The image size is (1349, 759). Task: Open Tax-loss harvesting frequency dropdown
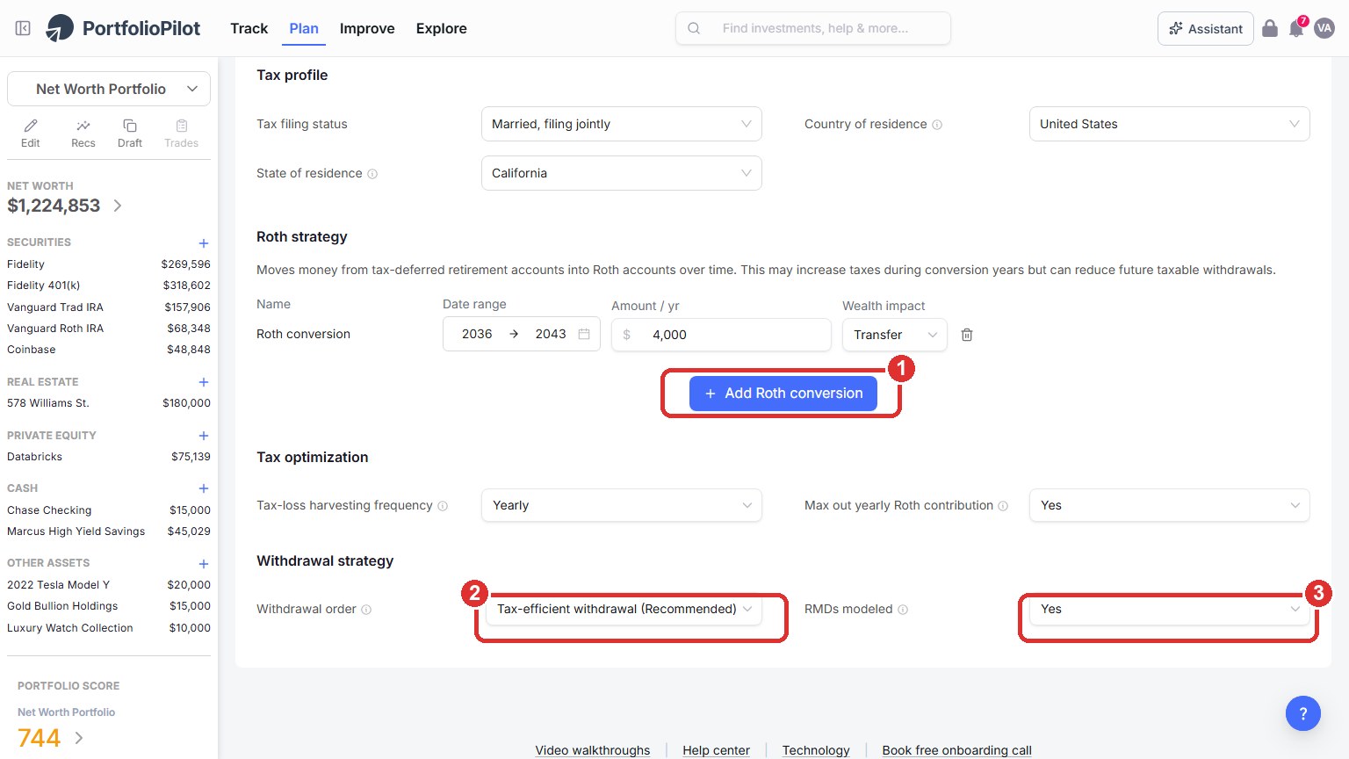coord(622,505)
